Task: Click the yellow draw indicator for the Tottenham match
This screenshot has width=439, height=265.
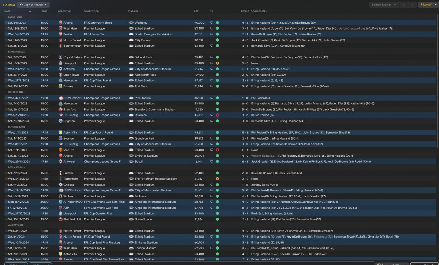Action: 217,179
